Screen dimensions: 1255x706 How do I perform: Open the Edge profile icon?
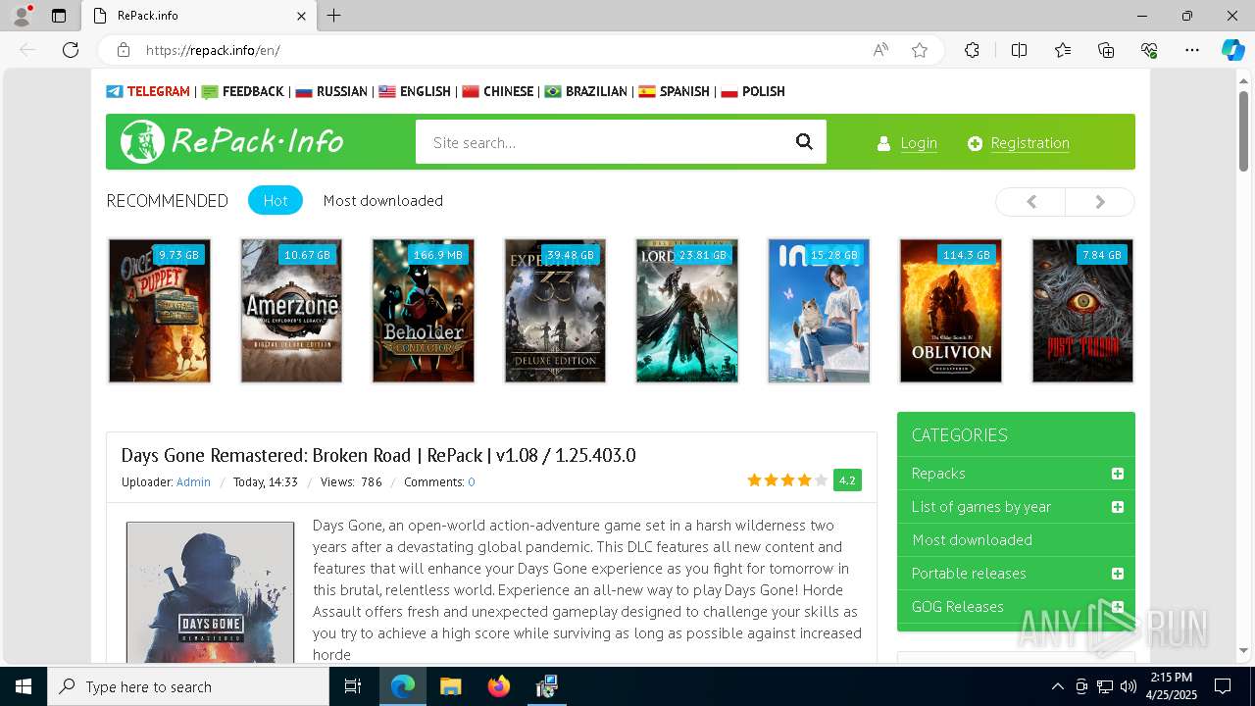22,16
